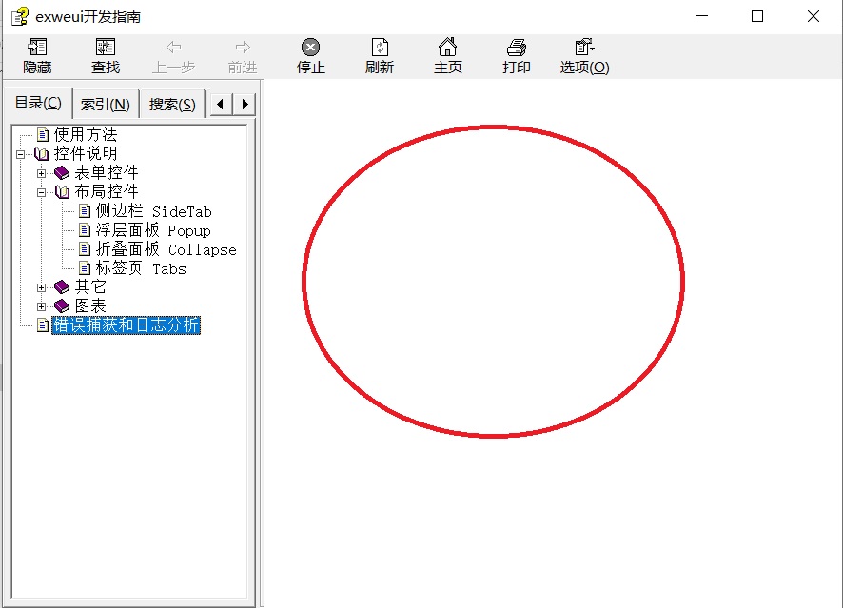Screen dimensions: 843x608
Task: Click the 前进 (Forward) arrow icon
Action: pos(243,48)
